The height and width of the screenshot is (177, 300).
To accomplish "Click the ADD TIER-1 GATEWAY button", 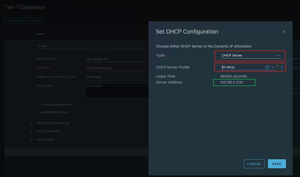I will pos(24,21).
